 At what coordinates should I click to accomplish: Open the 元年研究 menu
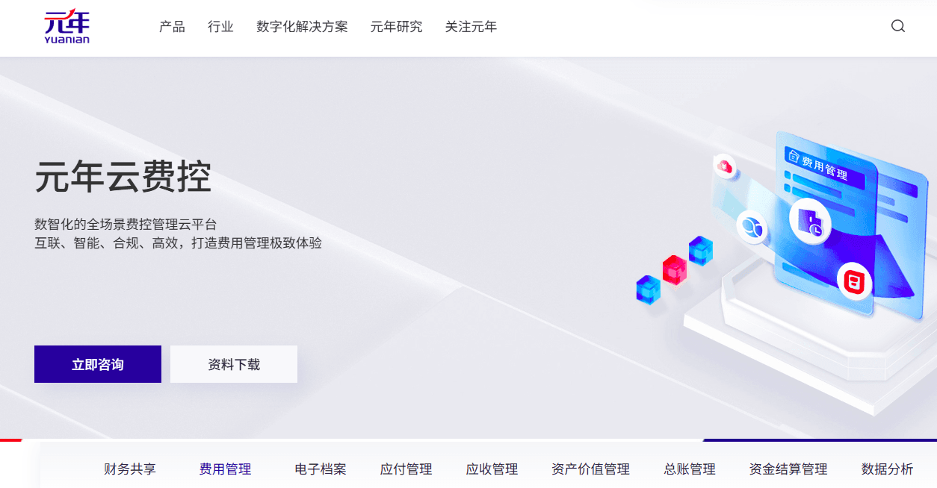coord(396,27)
